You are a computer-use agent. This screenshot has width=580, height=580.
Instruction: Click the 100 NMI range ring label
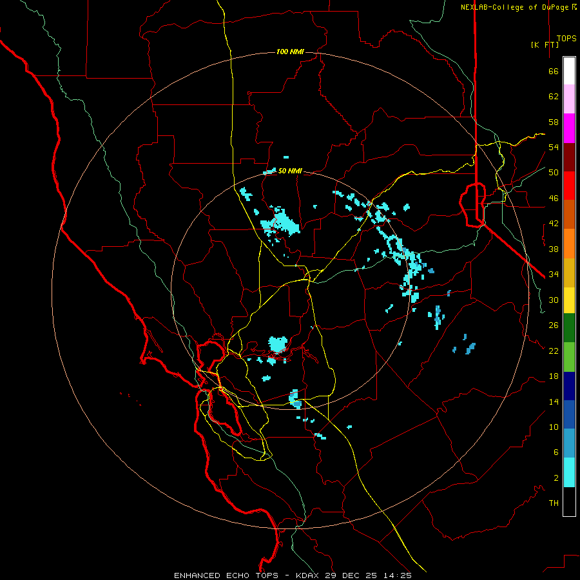click(x=290, y=52)
